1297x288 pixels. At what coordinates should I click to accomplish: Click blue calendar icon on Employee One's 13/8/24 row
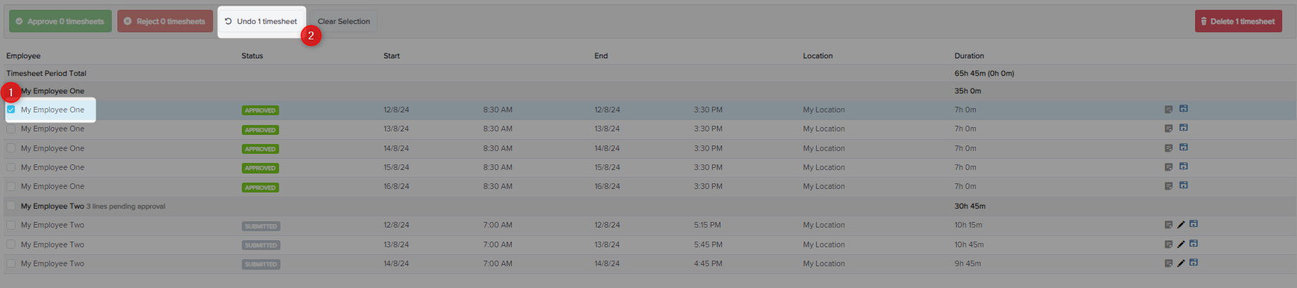click(1184, 128)
